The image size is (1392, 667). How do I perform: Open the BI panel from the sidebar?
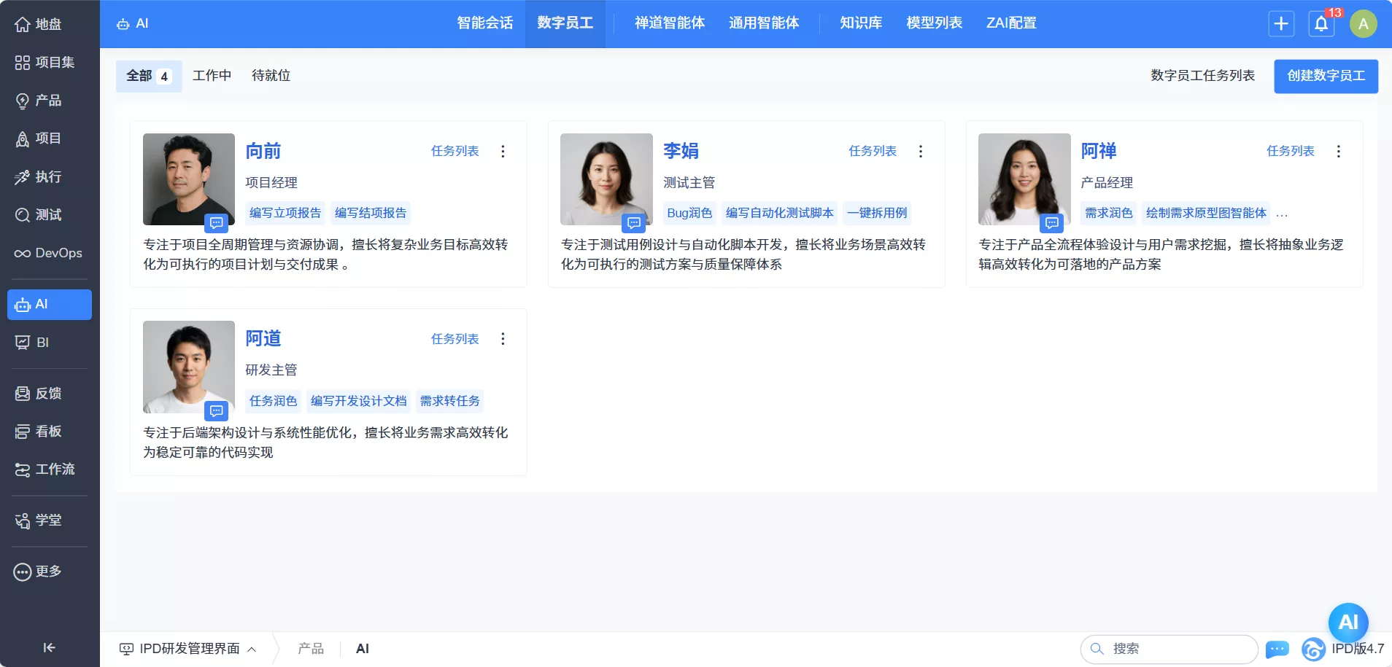coord(42,342)
